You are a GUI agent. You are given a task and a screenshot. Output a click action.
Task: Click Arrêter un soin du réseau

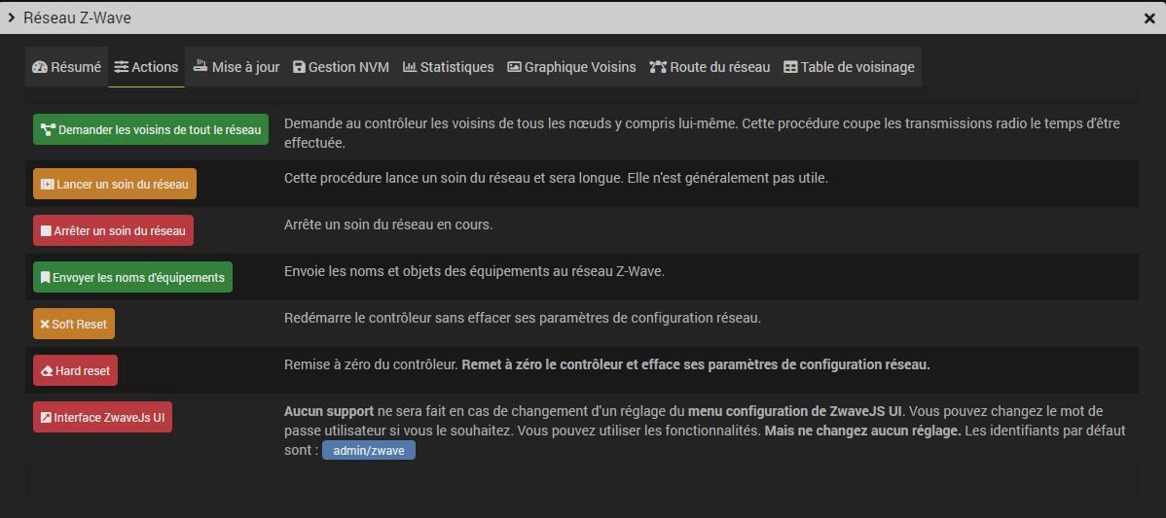(113, 230)
